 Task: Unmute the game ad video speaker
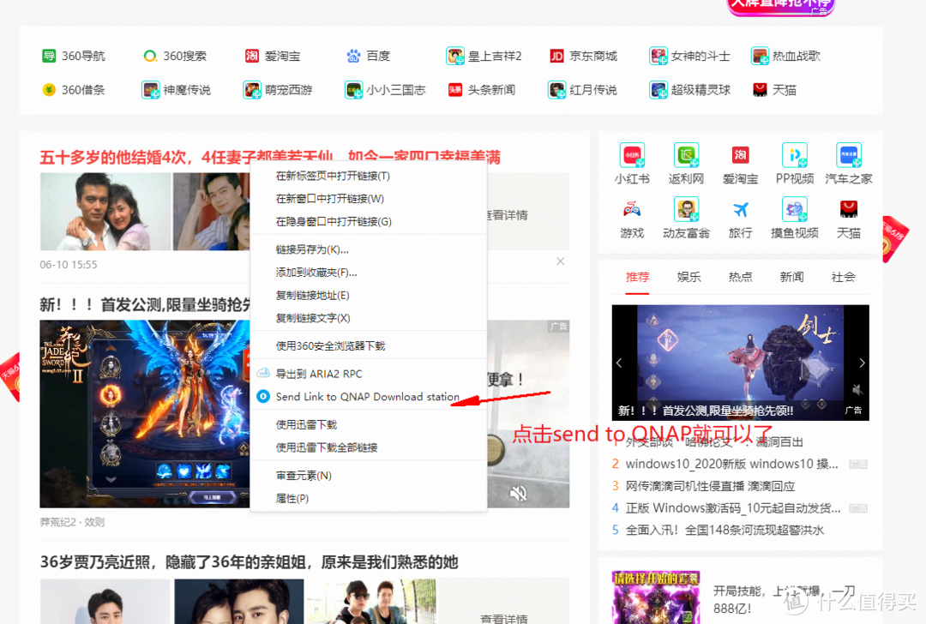point(518,493)
